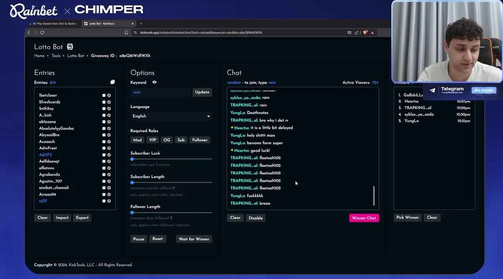Go to Home breadcrumb link
Screen dimensions: 503x279
(39, 56)
